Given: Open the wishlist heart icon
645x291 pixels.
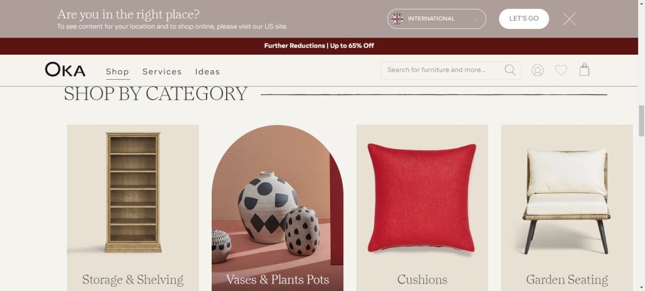Looking at the screenshot, I should pyautogui.click(x=561, y=70).
